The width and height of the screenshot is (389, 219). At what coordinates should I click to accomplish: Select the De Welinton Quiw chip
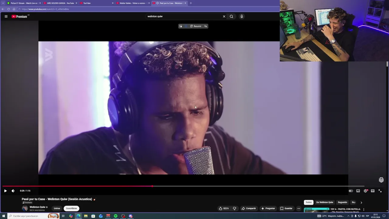pyautogui.click(x=325, y=202)
